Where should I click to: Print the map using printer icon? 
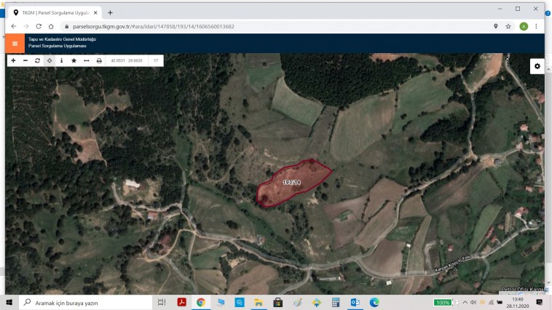click(99, 60)
